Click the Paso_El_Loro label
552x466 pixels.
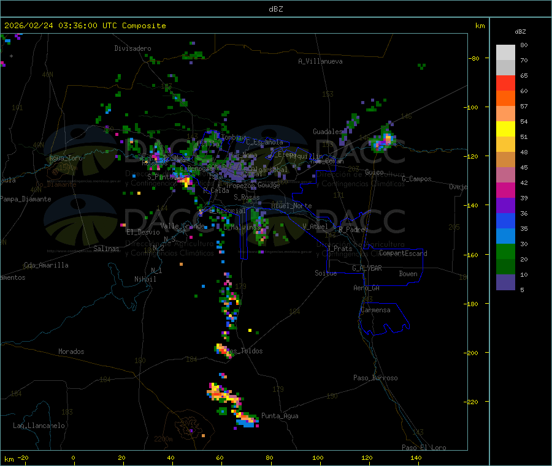coord(424,448)
